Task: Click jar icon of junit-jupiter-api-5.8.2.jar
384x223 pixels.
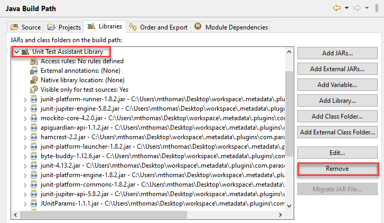Action: click(x=34, y=195)
